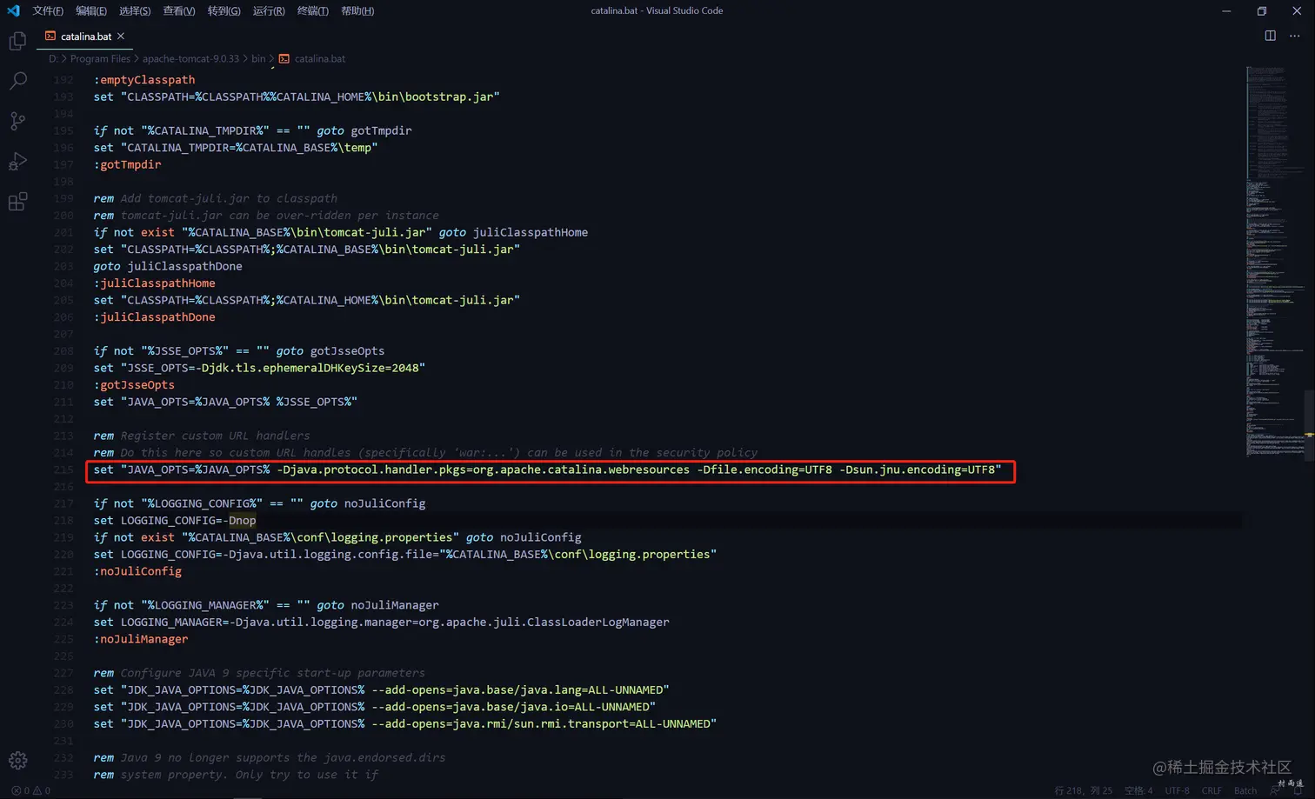Open the notifications bell in the status bar
The width and height of the screenshot is (1315, 799).
pyautogui.click(x=1298, y=790)
